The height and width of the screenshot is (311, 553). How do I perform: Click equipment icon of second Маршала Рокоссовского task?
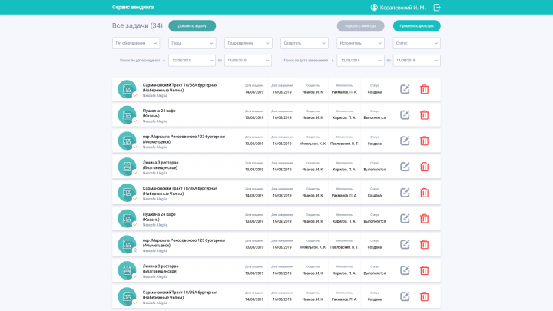pos(127,244)
